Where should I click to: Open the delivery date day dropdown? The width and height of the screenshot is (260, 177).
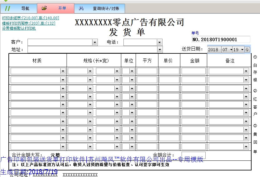(242, 50)
